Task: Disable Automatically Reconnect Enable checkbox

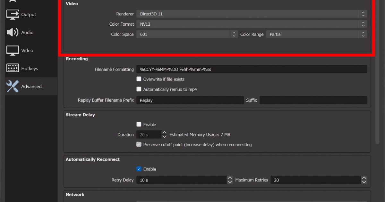Action: (139, 169)
